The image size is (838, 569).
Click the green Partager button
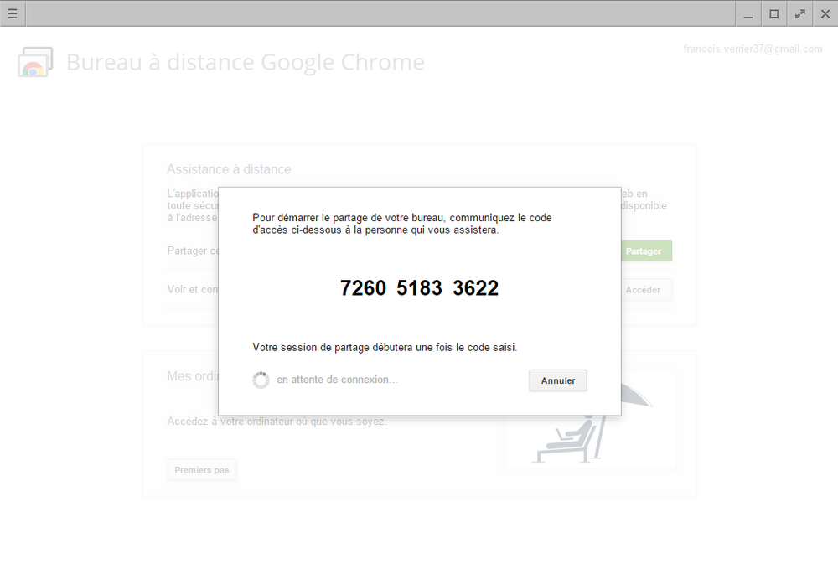click(646, 251)
